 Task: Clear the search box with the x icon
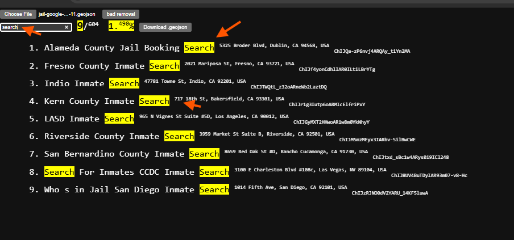point(67,27)
